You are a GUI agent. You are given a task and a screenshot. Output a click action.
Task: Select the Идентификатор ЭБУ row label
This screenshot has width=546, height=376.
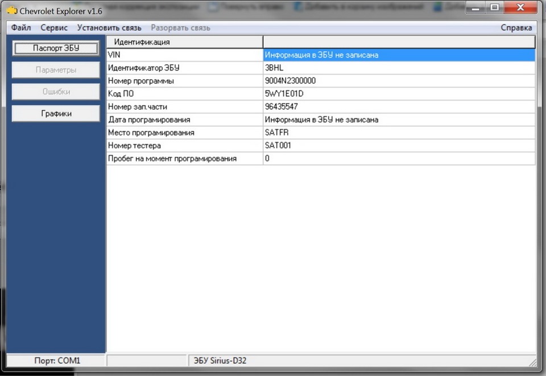point(185,68)
